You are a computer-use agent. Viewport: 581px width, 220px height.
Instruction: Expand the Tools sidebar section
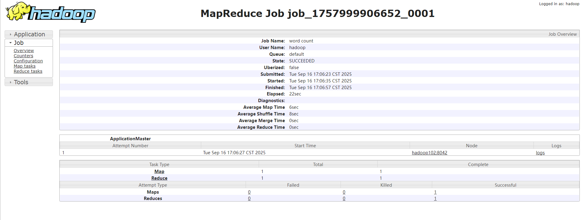(21, 82)
